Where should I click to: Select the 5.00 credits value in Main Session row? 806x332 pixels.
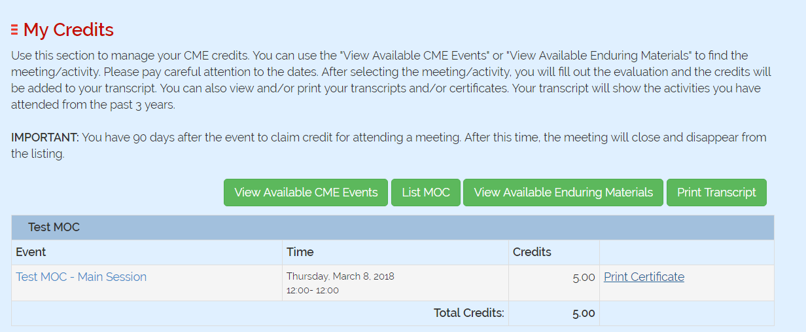click(x=584, y=278)
